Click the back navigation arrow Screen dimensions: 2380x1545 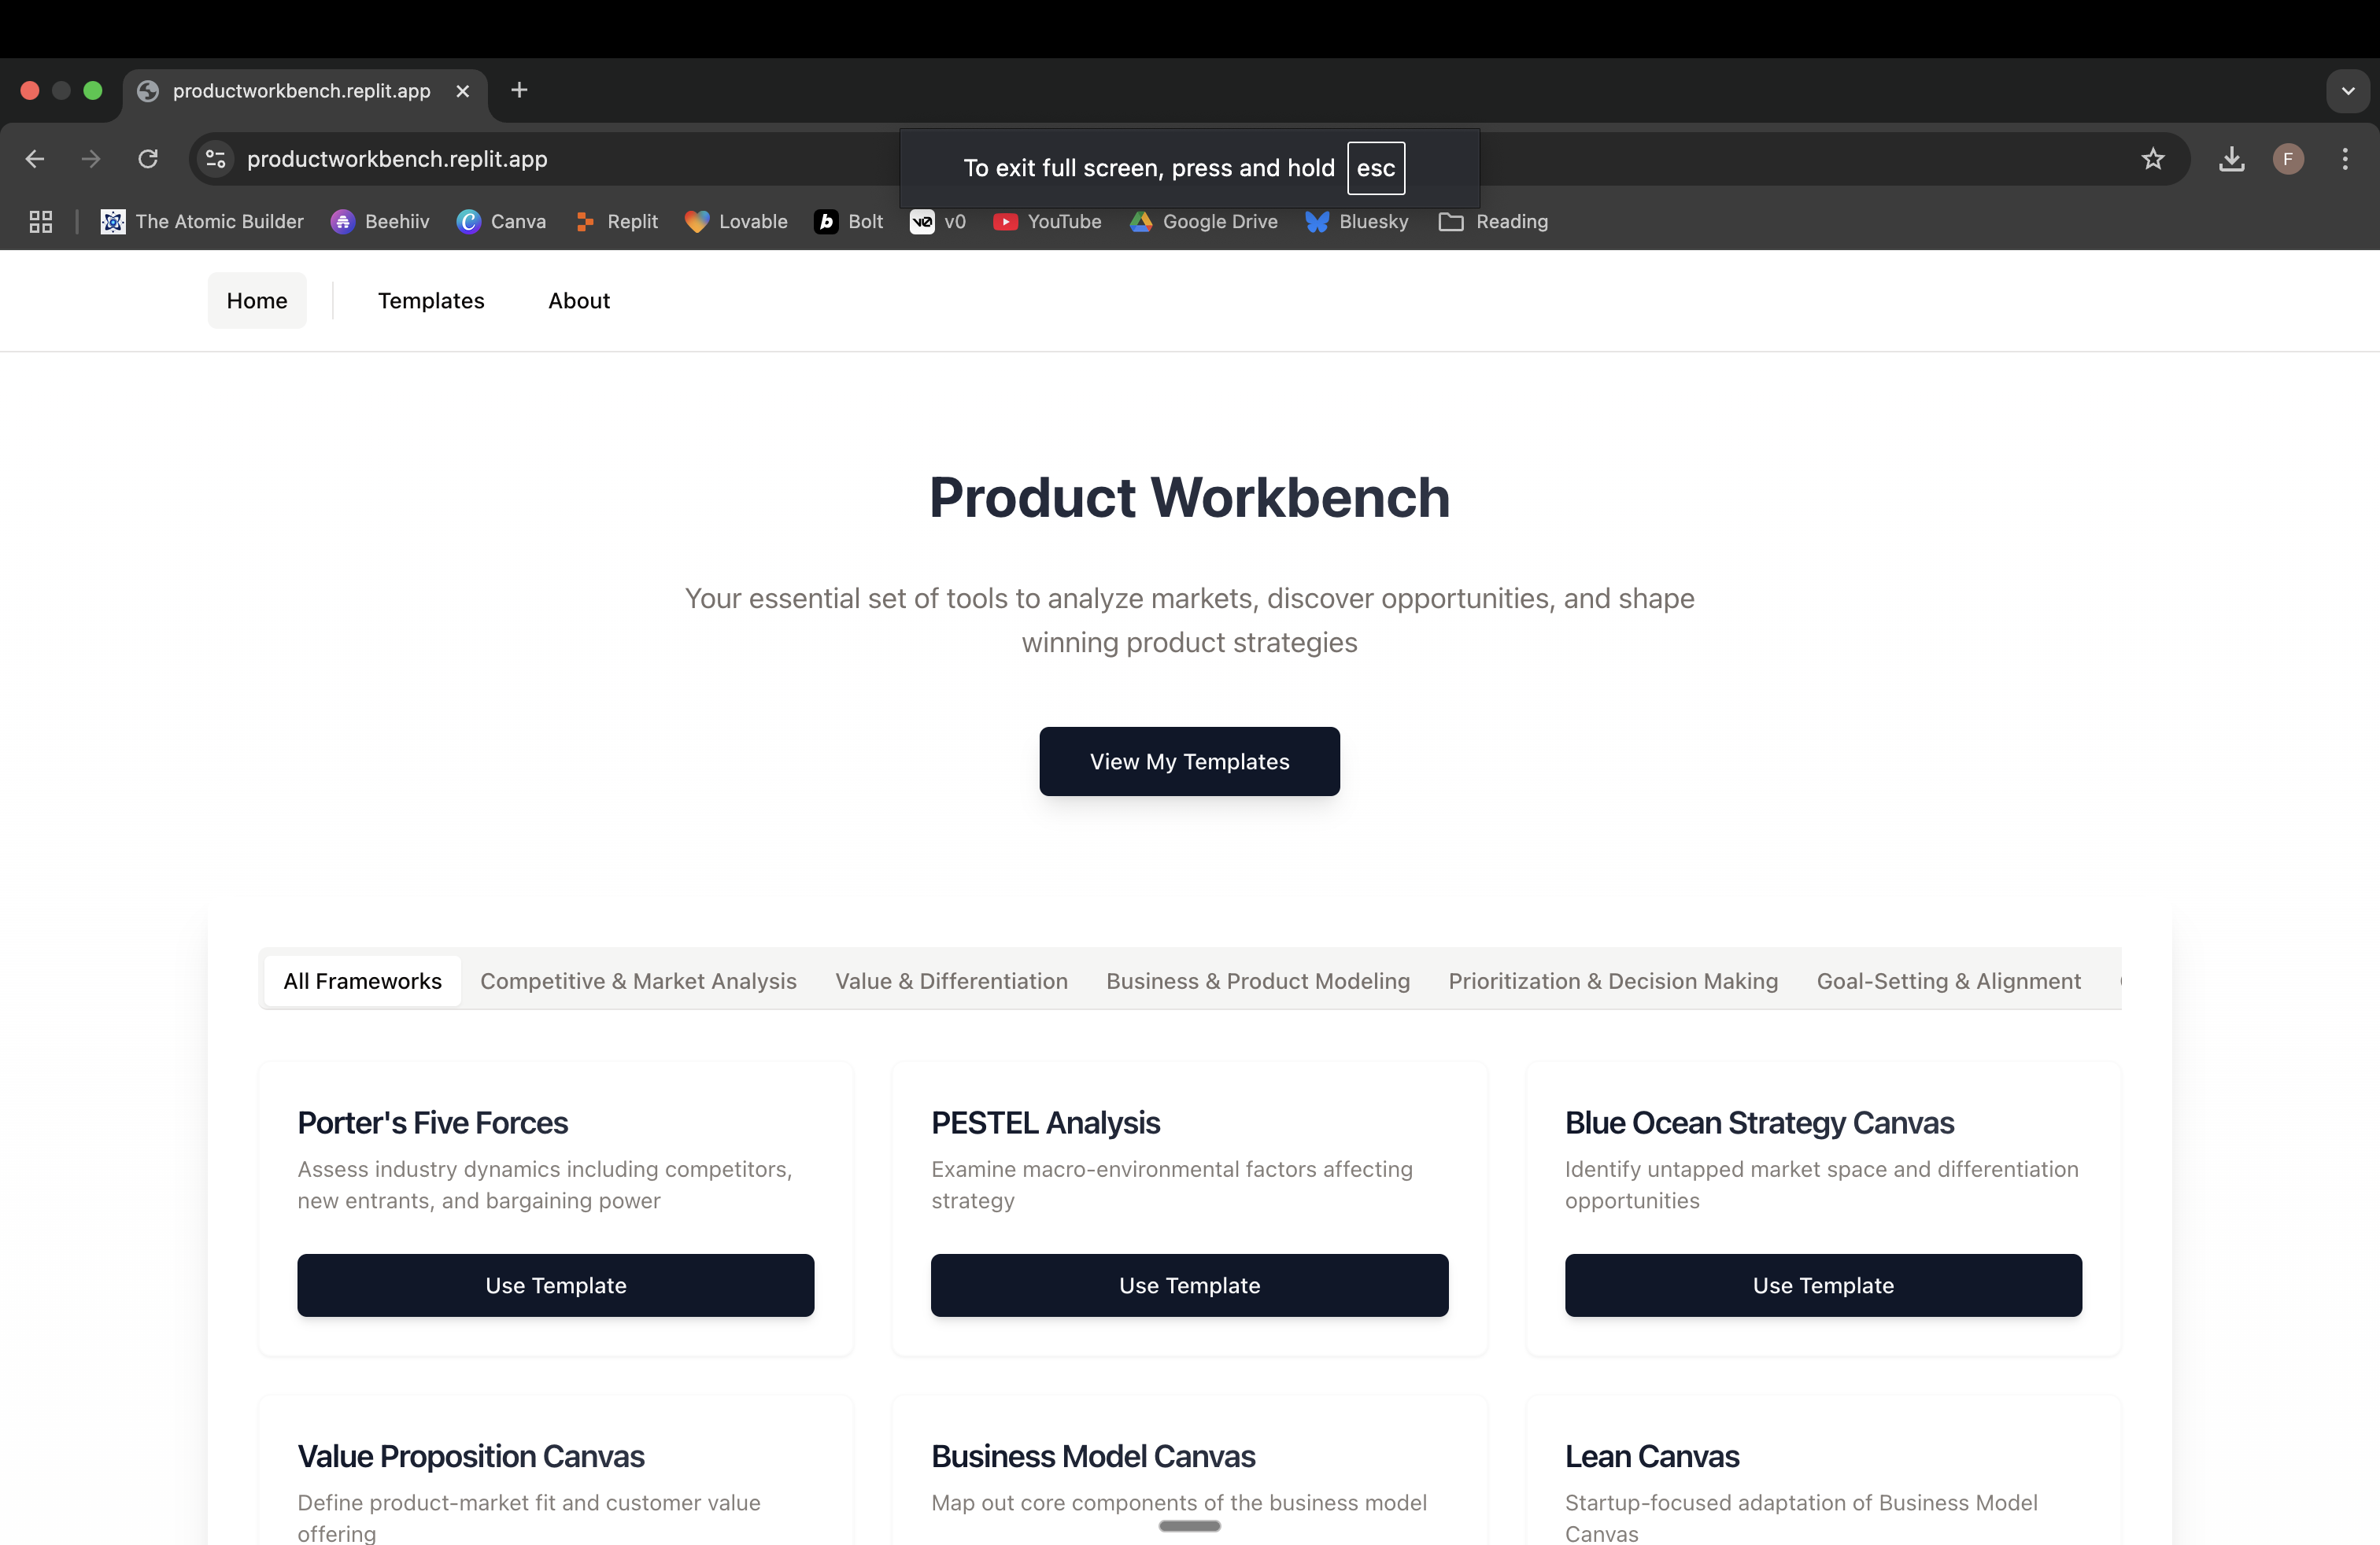(35, 159)
